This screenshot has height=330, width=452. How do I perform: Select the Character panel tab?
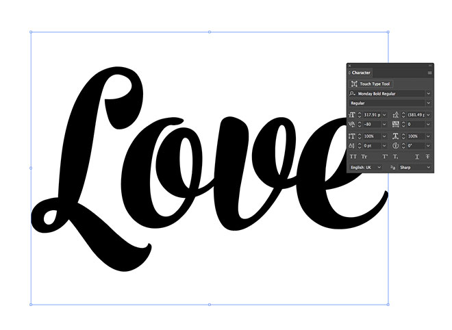(361, 72)
